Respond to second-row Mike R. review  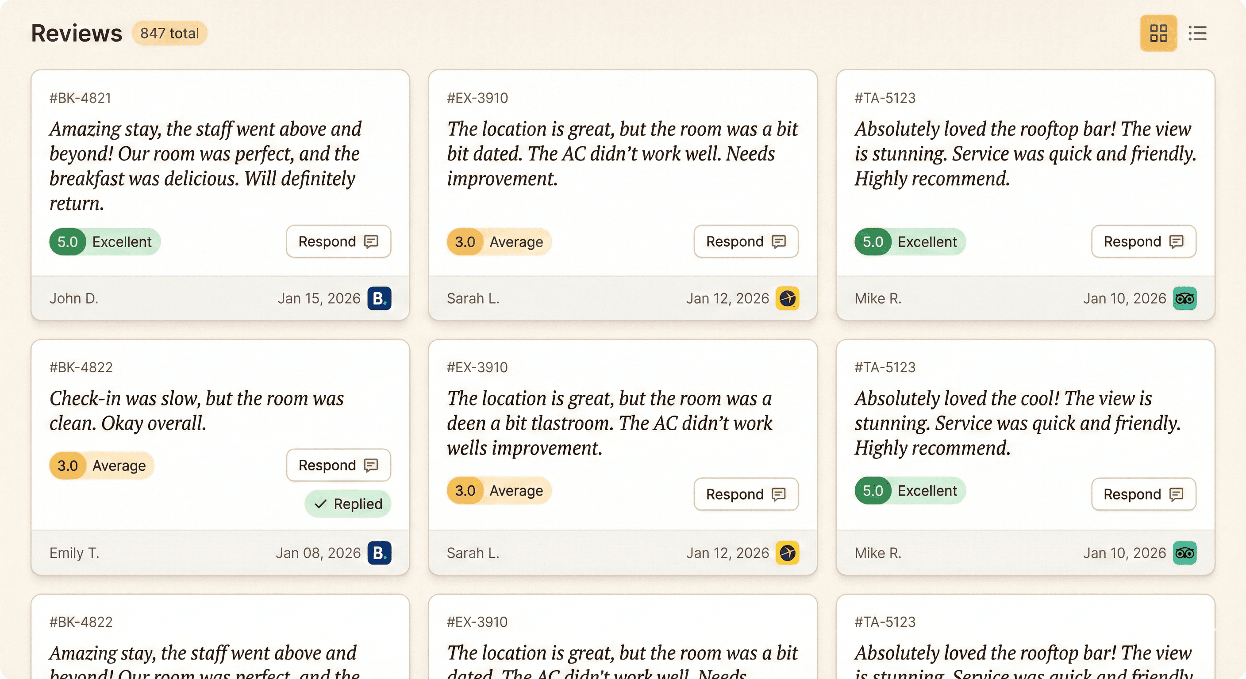pyautogui.click(x=1143, y=494)
